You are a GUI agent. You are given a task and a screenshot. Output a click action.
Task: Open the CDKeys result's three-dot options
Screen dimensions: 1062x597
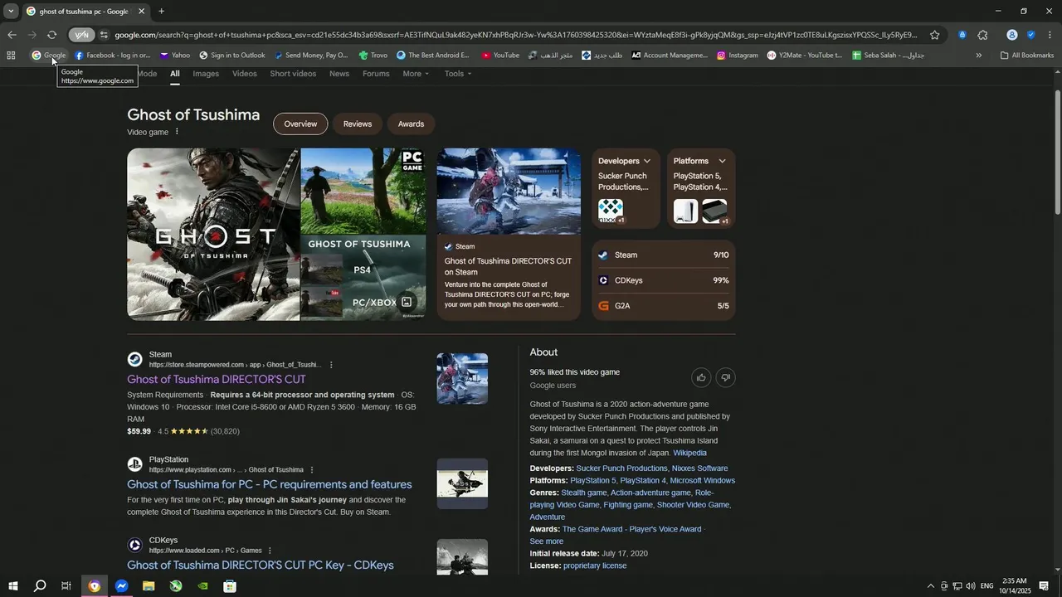(x=270, y=551)
